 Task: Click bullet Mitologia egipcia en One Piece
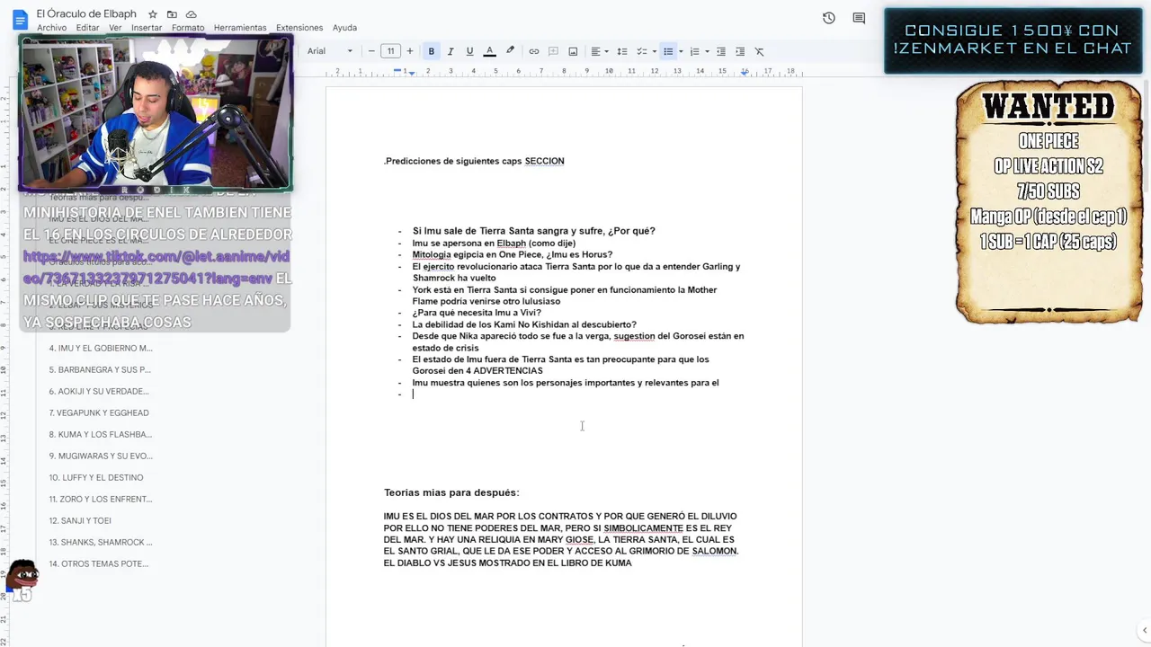coord(513,254)
